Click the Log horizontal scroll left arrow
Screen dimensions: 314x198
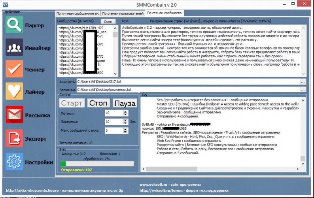point(144,169)
